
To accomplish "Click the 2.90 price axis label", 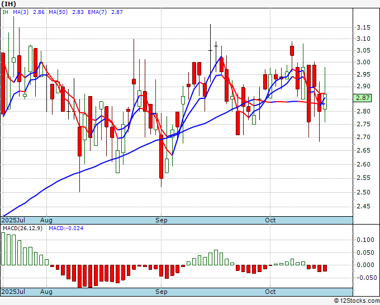I will [x=364, y=86].
